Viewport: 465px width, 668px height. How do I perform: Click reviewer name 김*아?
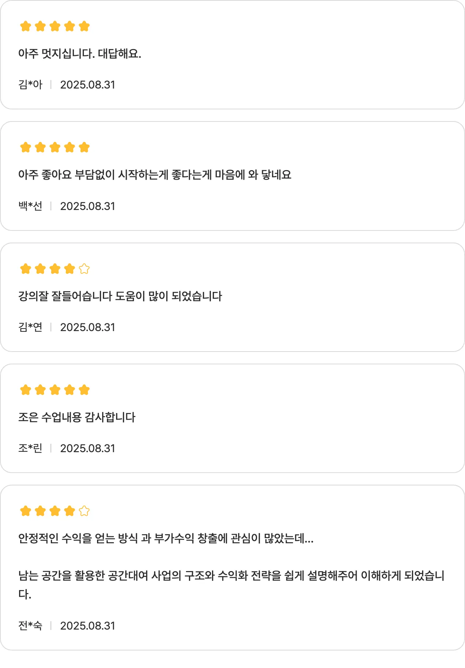[x=30, y=85]
